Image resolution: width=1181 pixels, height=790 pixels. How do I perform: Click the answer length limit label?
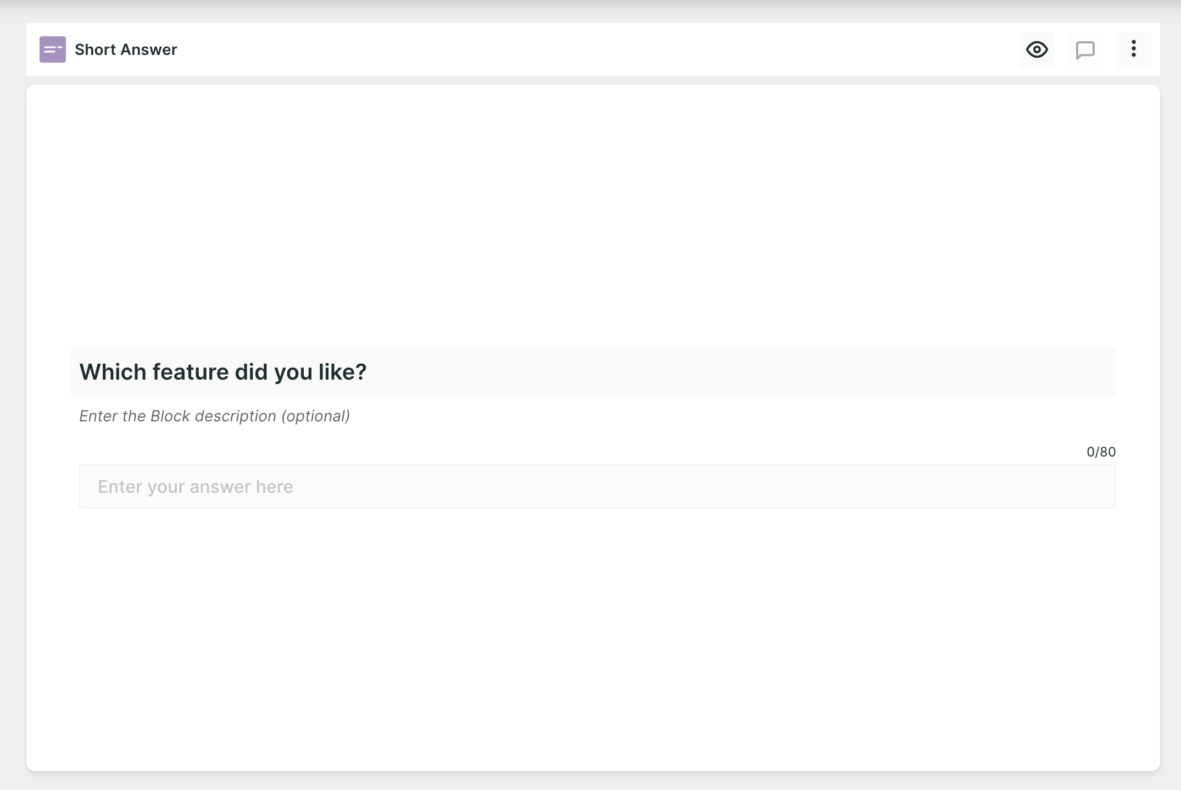click(x=1101, y=452)
